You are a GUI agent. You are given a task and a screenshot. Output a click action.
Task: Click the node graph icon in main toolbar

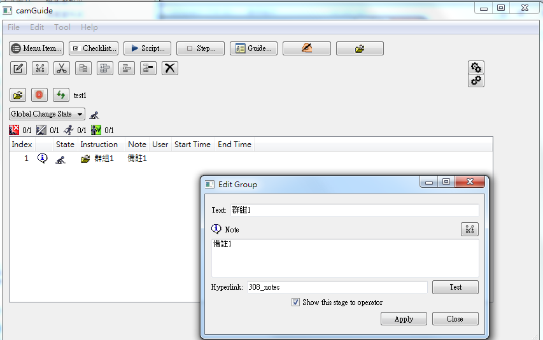tap(40, 68)
